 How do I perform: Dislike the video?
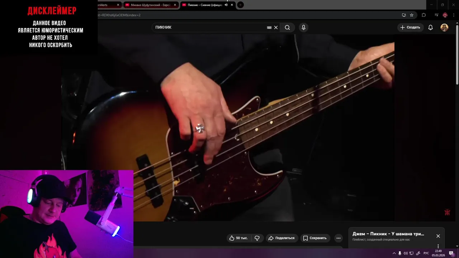(x=257, y=238)
